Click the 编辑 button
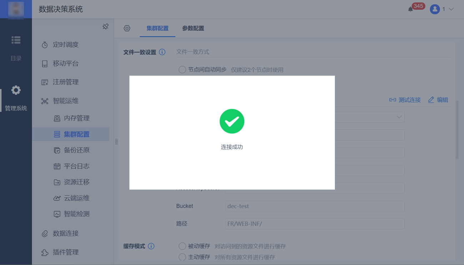 pos(438,100)
